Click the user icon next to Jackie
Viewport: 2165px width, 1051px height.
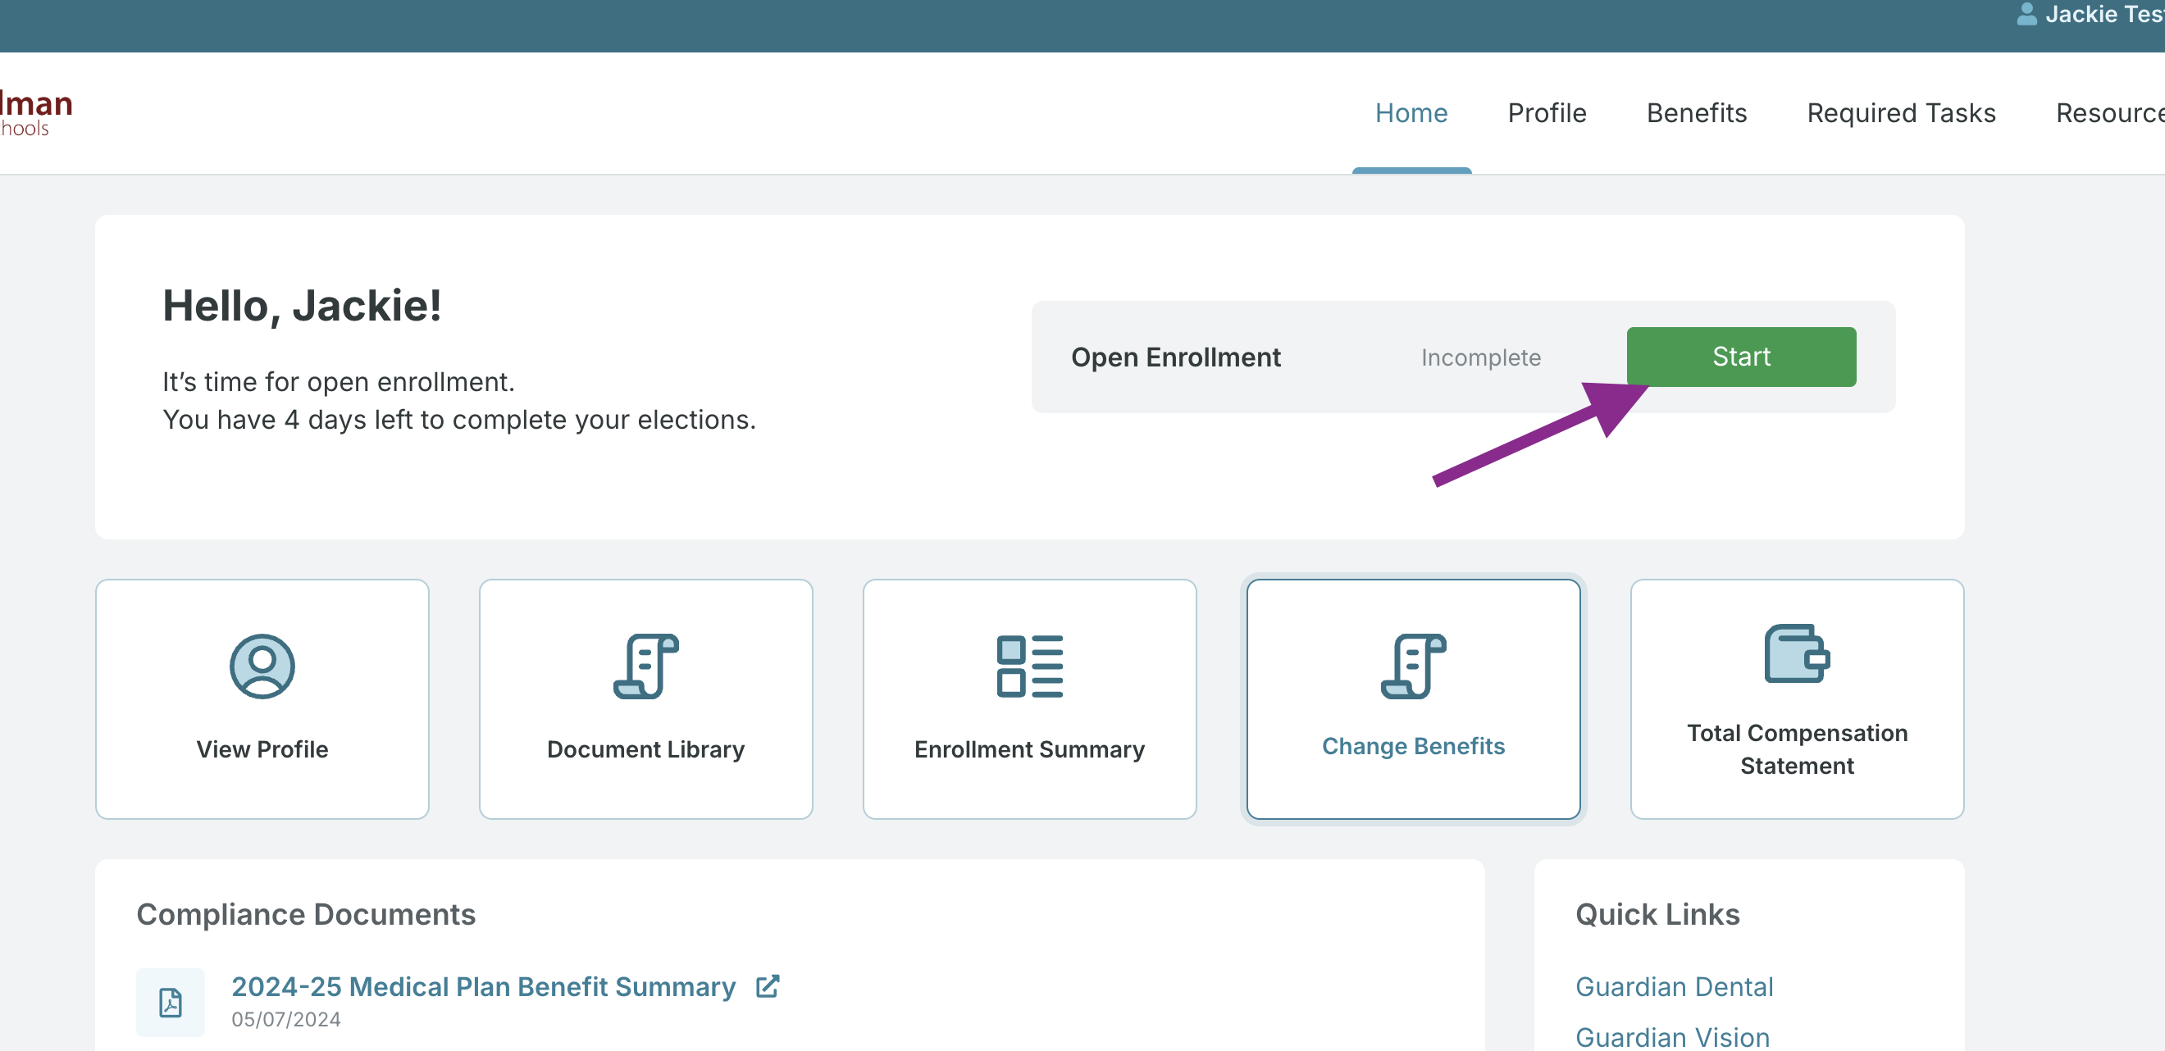(x=2026, y=13)
